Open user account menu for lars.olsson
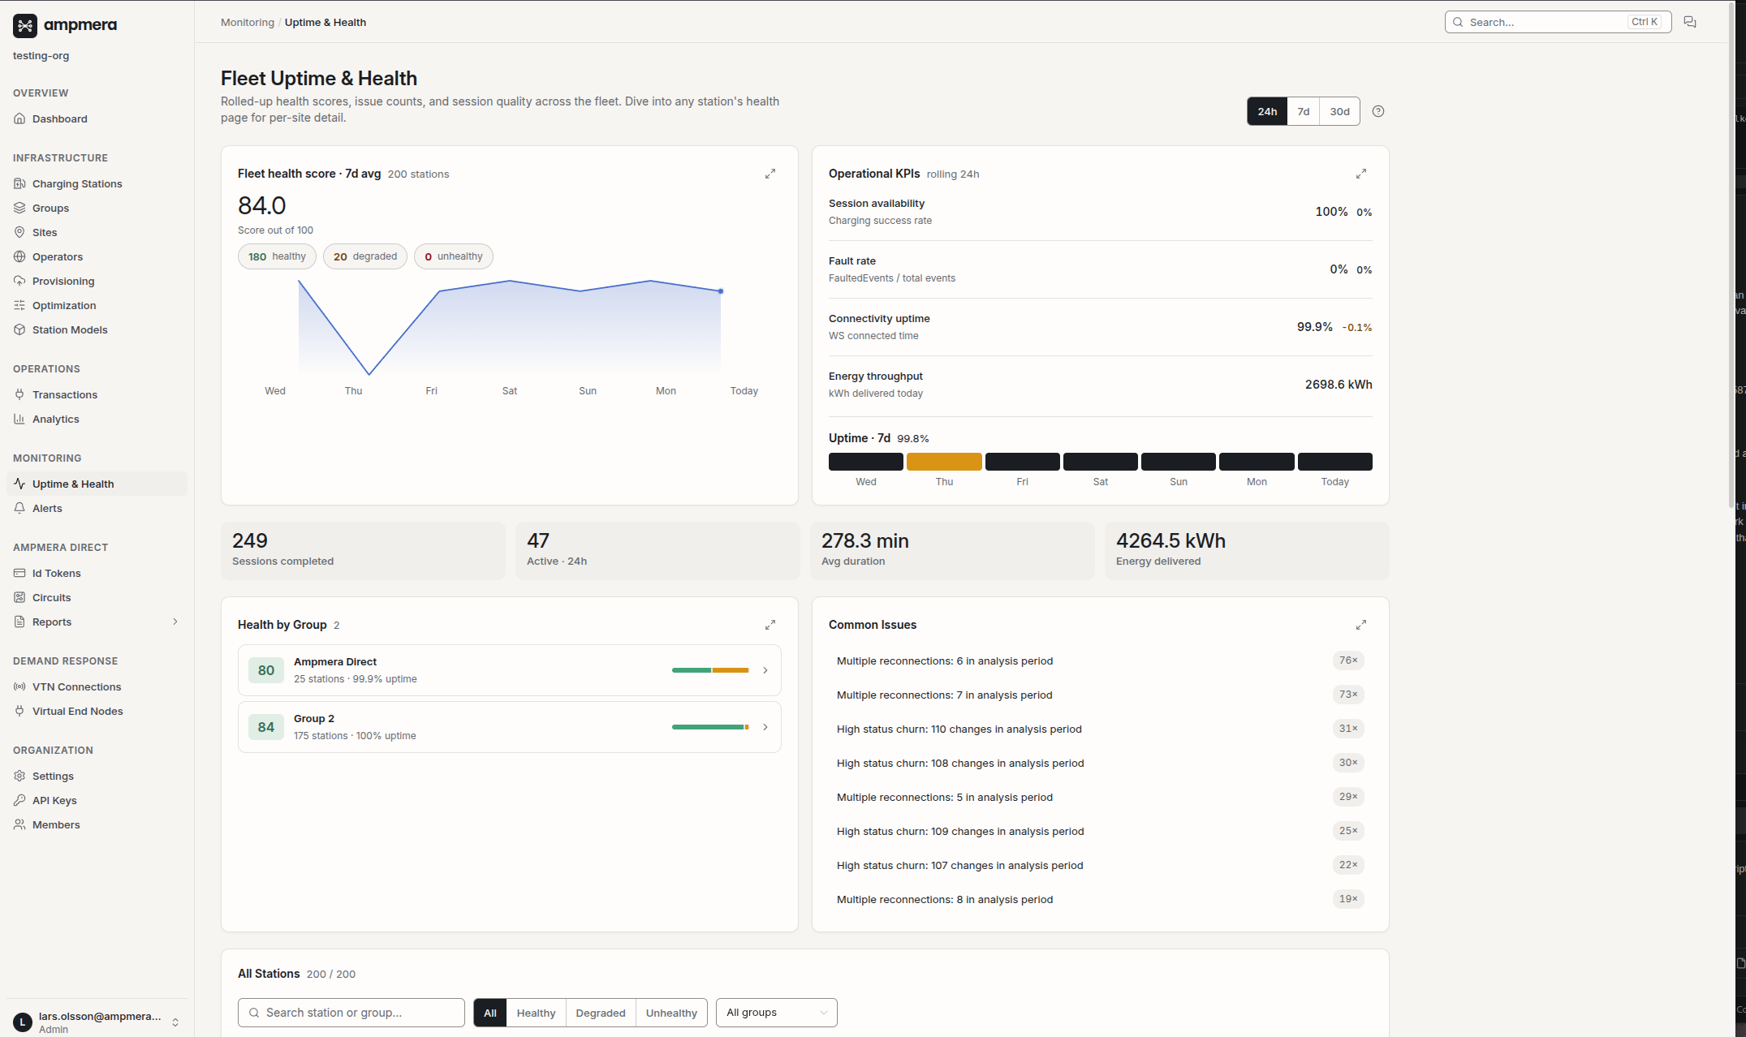 coord(97,1022)
